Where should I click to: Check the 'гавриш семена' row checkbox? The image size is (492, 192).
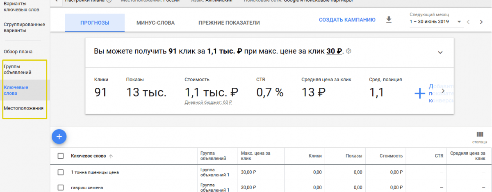point(61,187)
